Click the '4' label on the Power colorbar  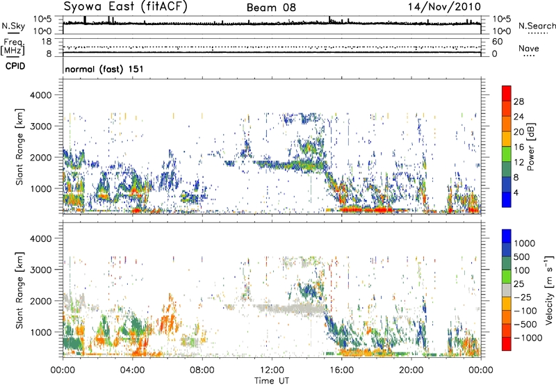[x=516, y=192]
